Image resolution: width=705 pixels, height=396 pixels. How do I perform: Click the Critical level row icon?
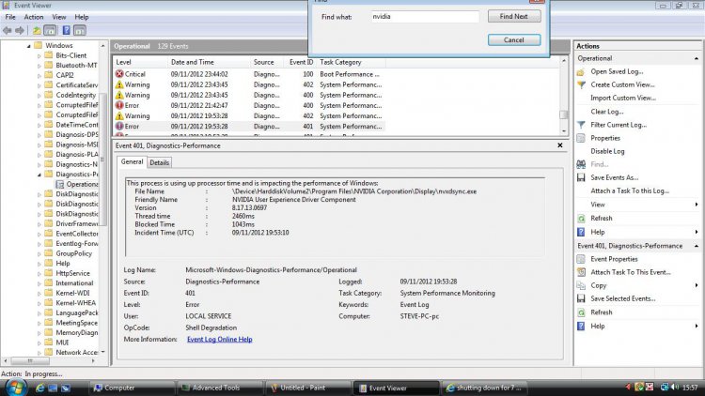point(119,74)
